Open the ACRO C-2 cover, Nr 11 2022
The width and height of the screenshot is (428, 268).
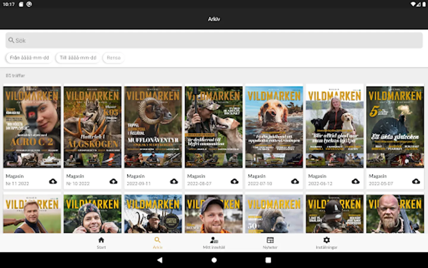coord(32,127)
